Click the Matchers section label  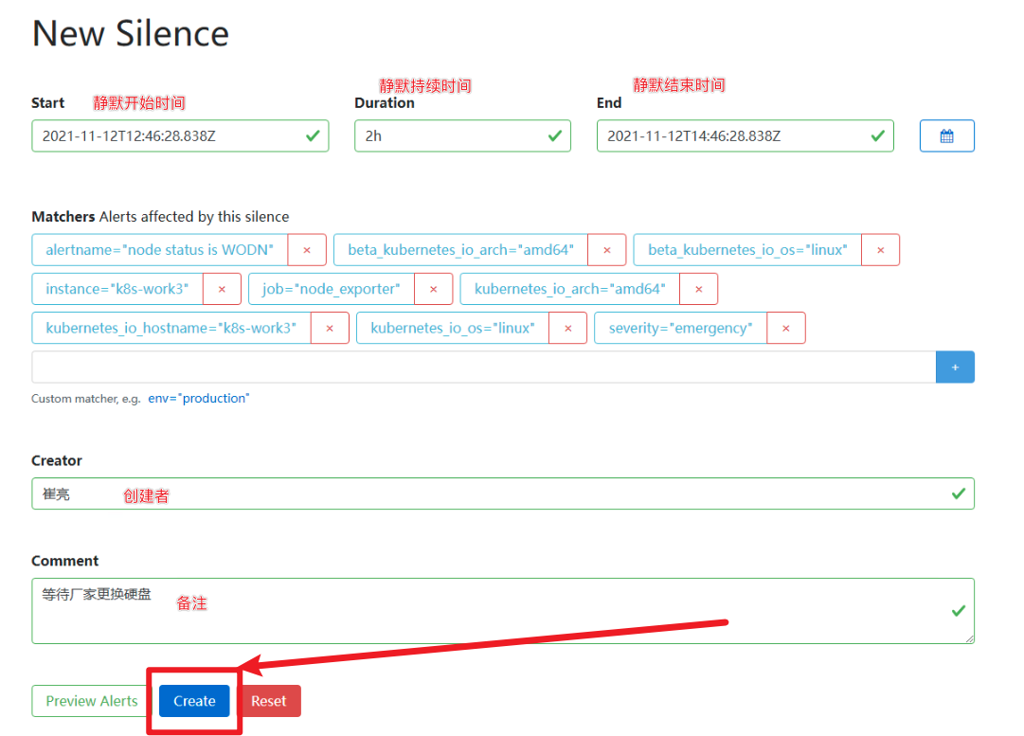point(63,217)
